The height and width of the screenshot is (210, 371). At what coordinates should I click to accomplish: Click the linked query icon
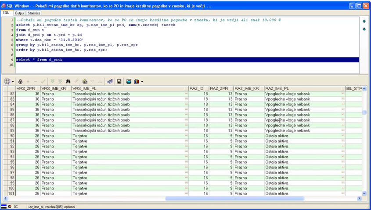pos(109,81)
